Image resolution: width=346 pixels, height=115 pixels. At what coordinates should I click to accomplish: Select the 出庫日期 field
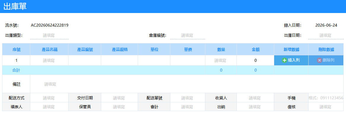pyautogui.click(x=326, y=35)
